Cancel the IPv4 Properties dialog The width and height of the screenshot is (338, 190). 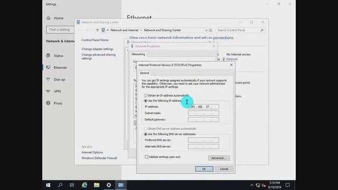pyautogui.click(x=224, y=169)
